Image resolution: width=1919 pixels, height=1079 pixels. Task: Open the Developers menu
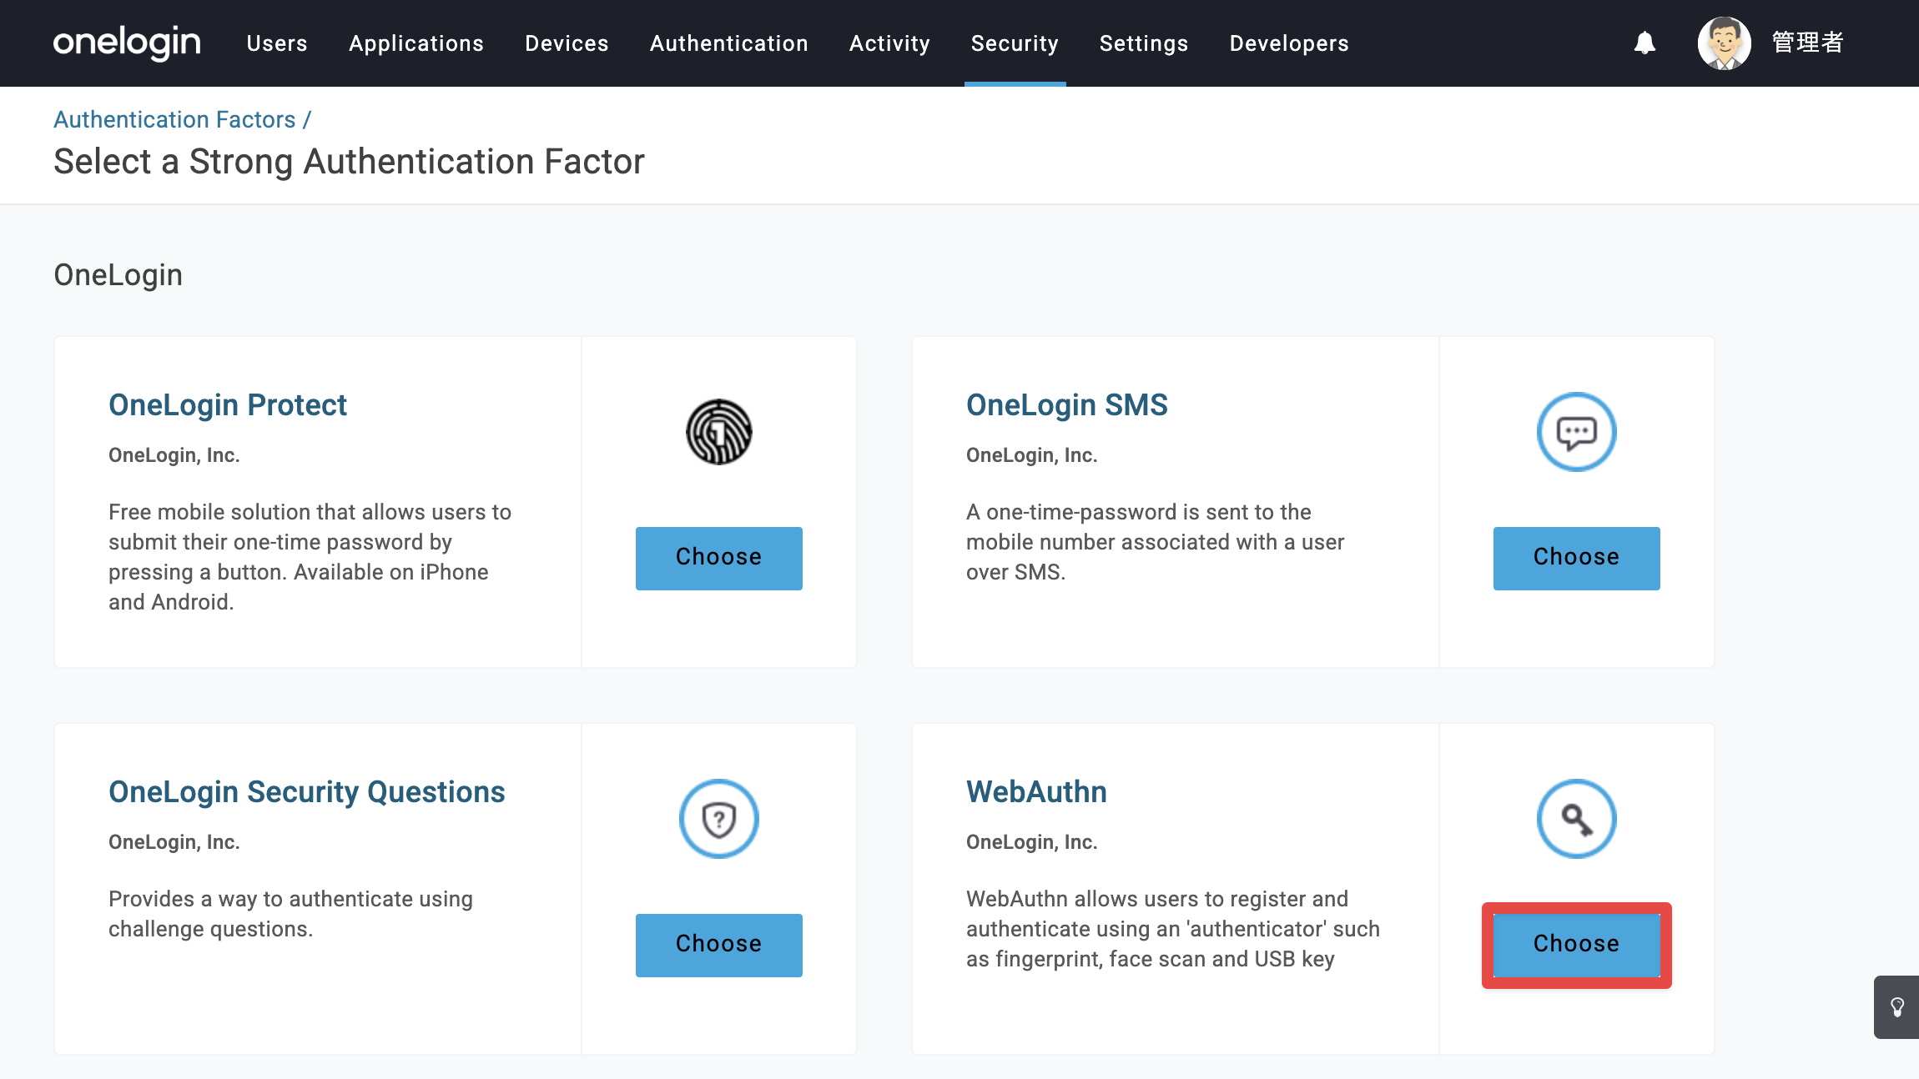(1289, 43)
